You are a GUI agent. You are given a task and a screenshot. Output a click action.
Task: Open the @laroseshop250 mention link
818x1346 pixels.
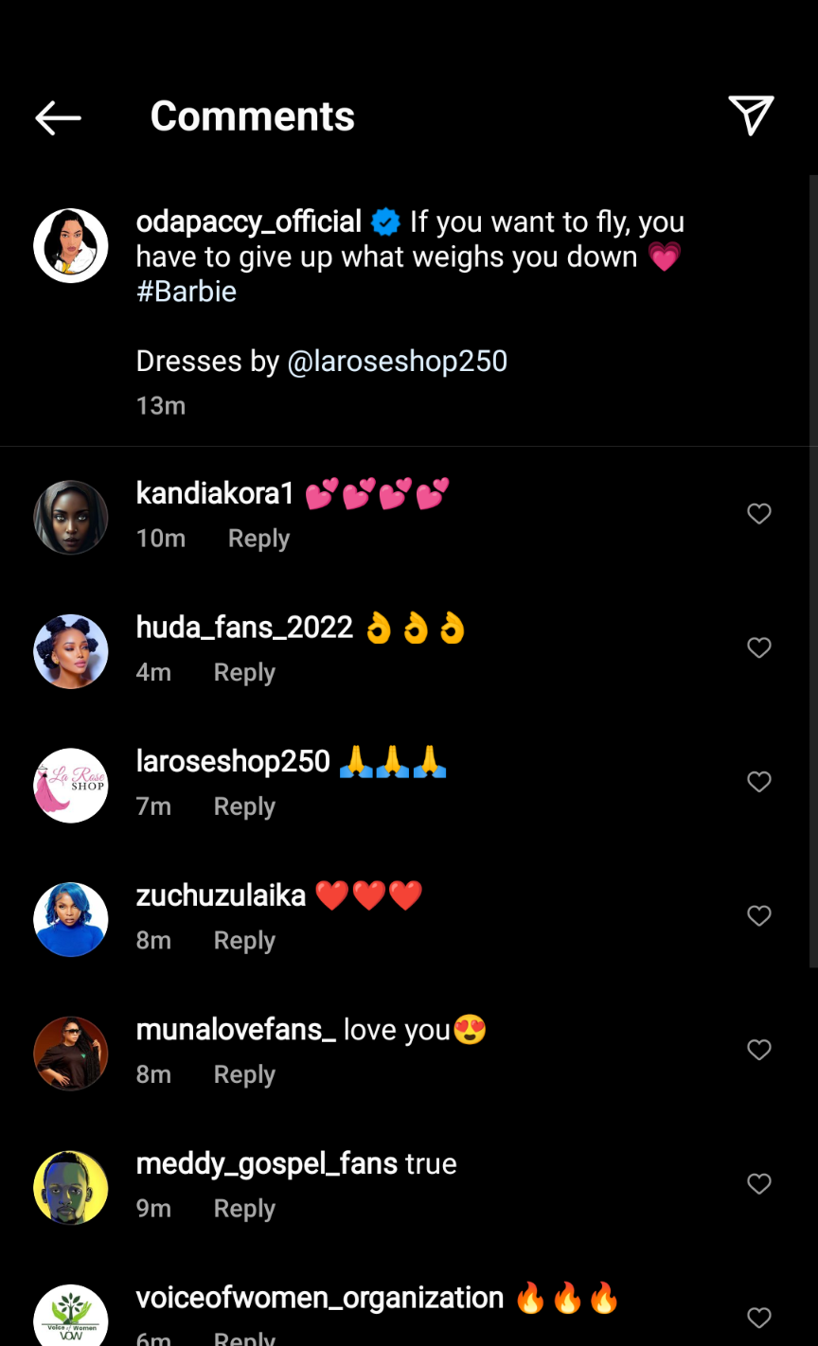[397, 361]
